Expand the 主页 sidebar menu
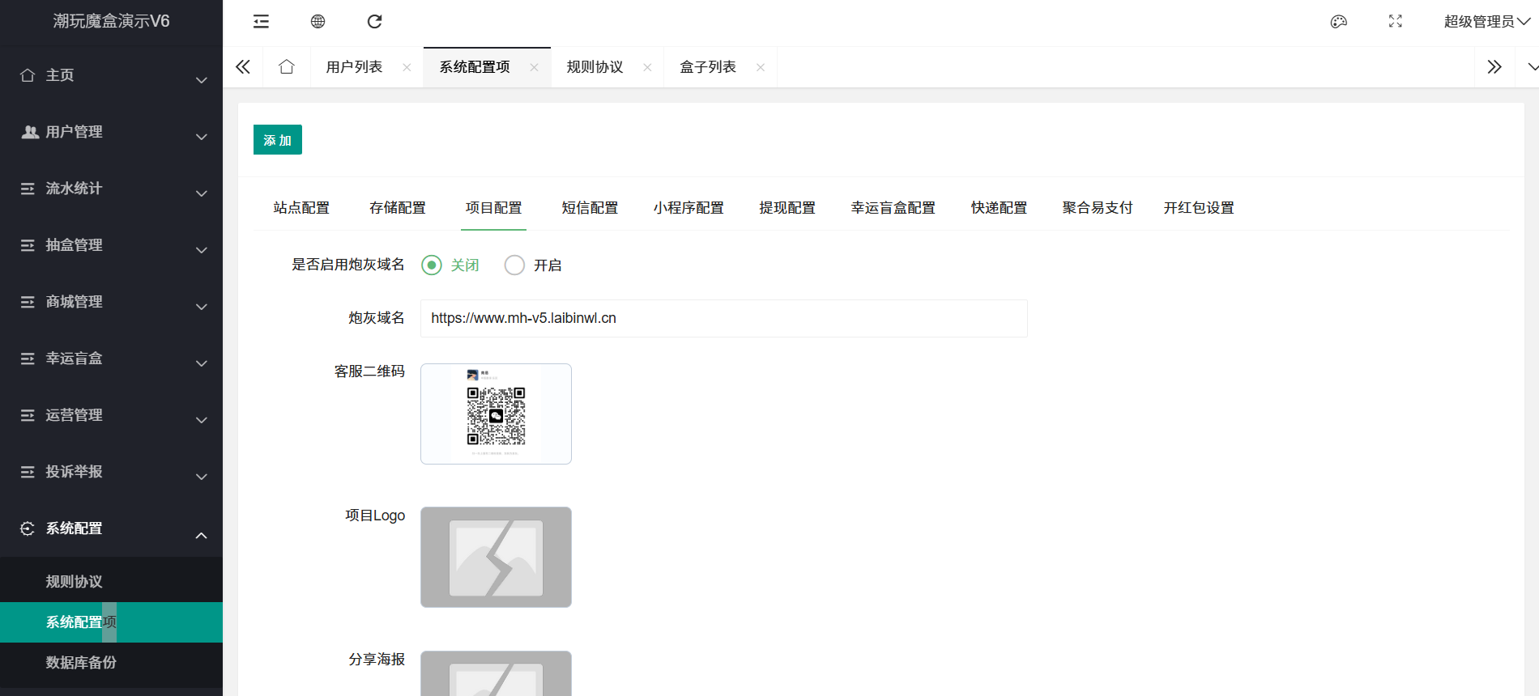This screenshot has width=1539, height=696. (x=111, y=75)
